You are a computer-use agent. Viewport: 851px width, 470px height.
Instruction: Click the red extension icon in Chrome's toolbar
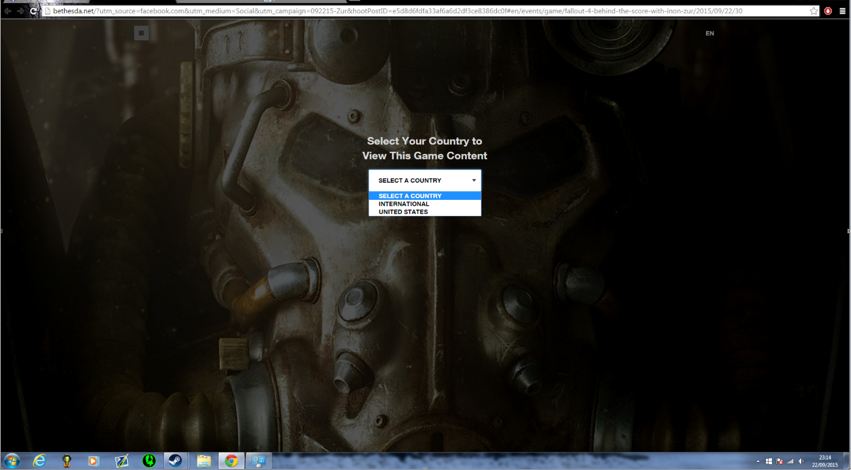828,11
